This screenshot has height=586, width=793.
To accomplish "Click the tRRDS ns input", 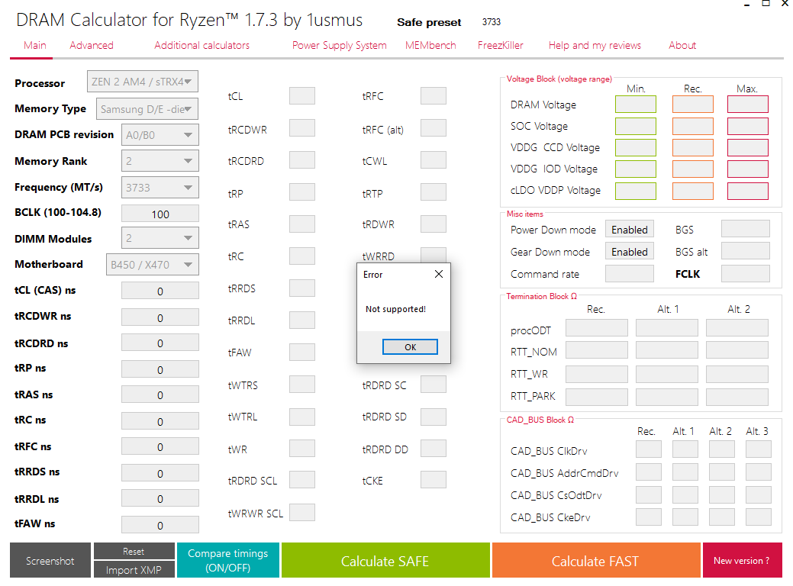I will tap(160, 473).
